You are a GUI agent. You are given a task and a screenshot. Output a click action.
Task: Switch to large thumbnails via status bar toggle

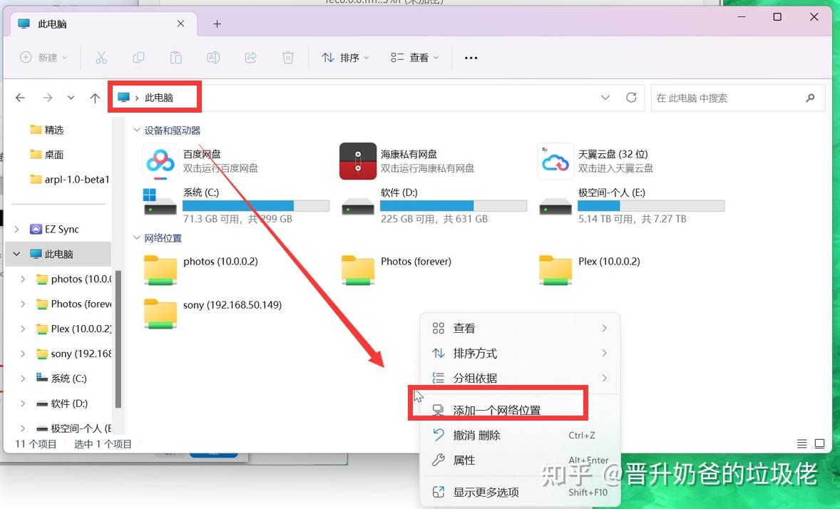(x=819, y=443)
